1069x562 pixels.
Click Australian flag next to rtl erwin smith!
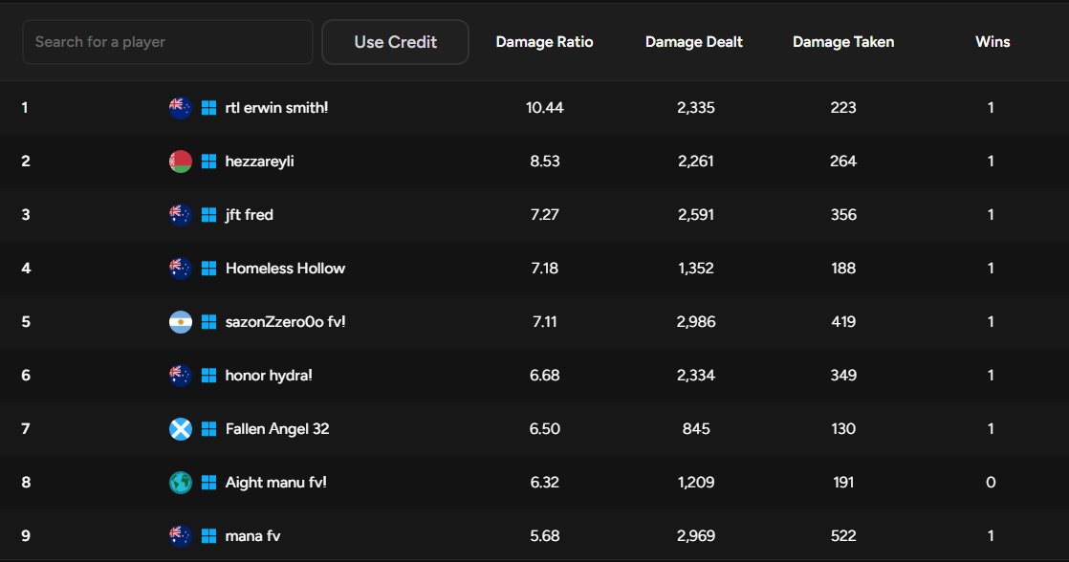180,108
